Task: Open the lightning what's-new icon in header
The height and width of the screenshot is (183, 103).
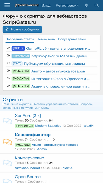Action: (x=86, y=5)
